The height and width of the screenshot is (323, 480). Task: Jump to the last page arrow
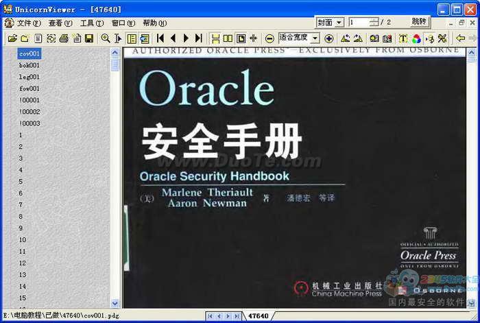pyautogui.click(x=199, y=38)
